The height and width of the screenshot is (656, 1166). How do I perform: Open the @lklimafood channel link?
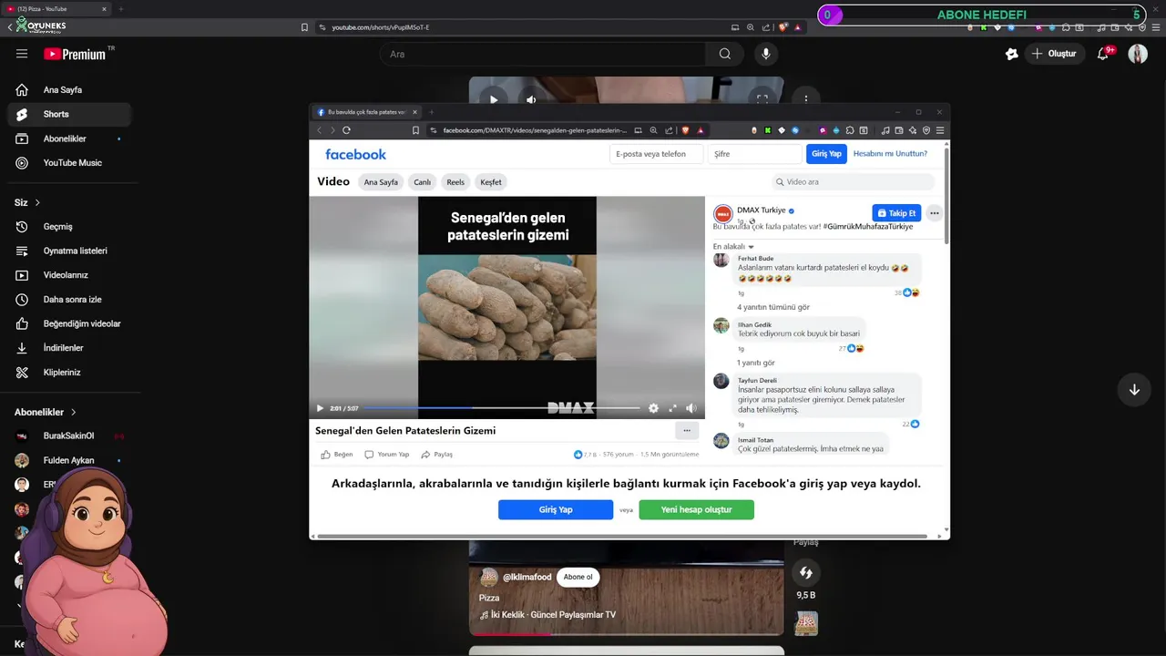pos(527,577)
